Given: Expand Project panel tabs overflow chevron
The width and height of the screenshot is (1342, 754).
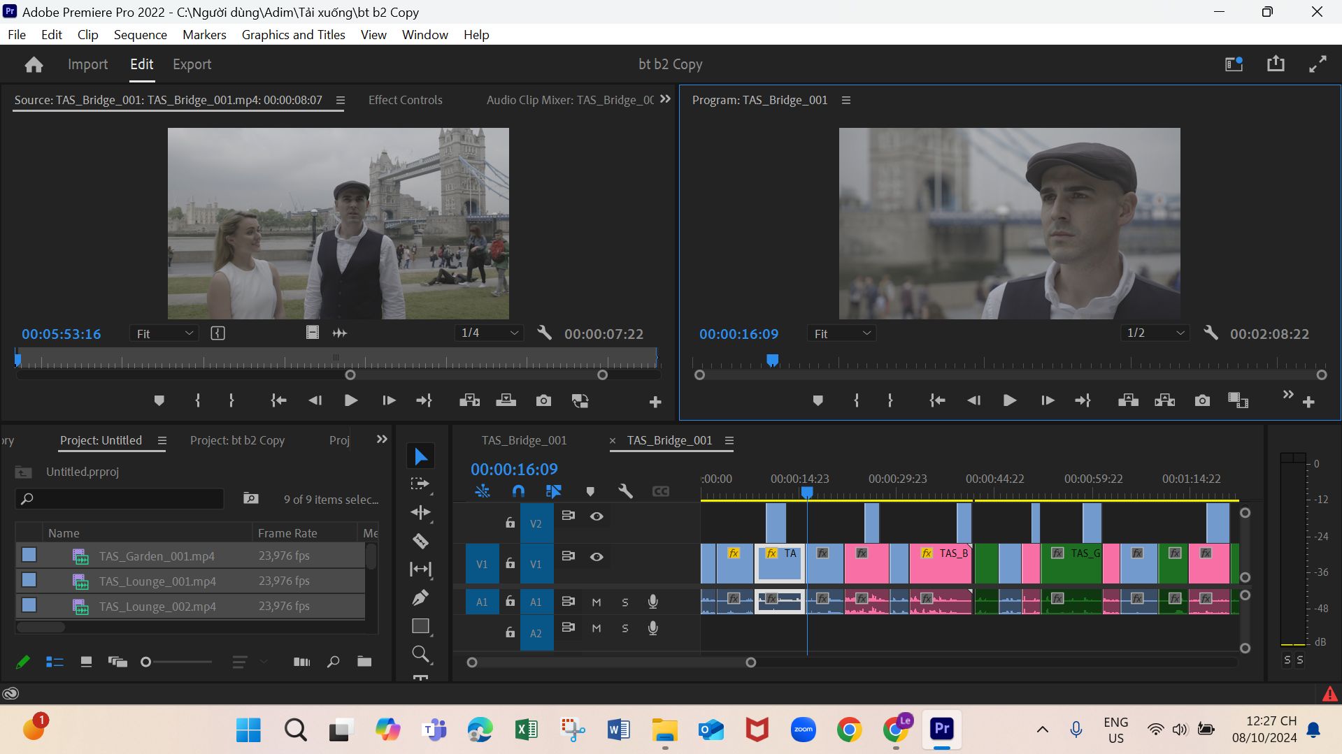Looking at the screenshot, I should tap(382, 440).
